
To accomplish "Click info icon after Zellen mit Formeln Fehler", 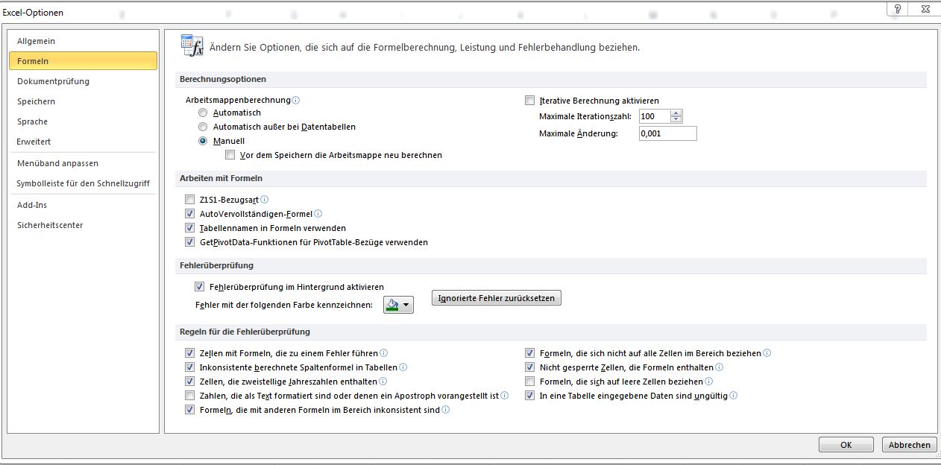I will pos(384,353).
